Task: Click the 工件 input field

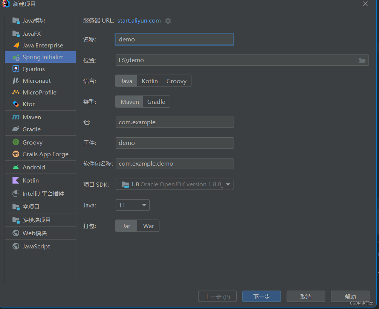Action: click(x=174, y=143)
